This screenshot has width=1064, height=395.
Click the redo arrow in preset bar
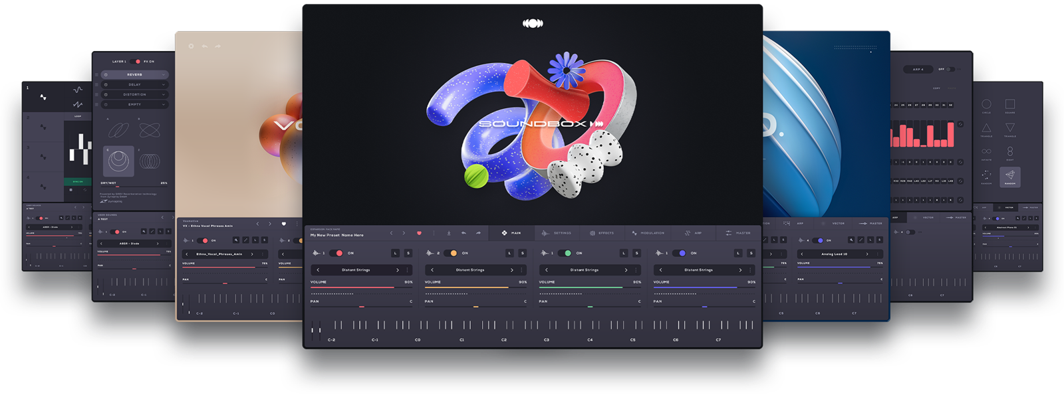(x=478, y=233)
